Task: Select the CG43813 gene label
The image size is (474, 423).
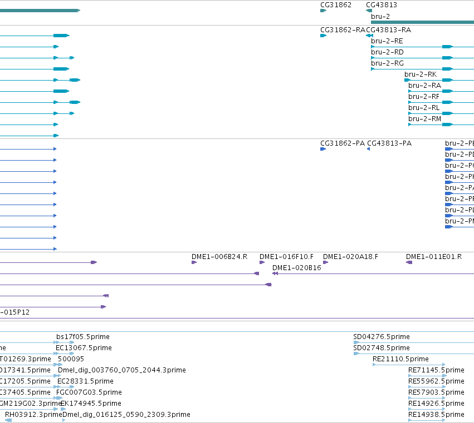Action: point(382,5)
